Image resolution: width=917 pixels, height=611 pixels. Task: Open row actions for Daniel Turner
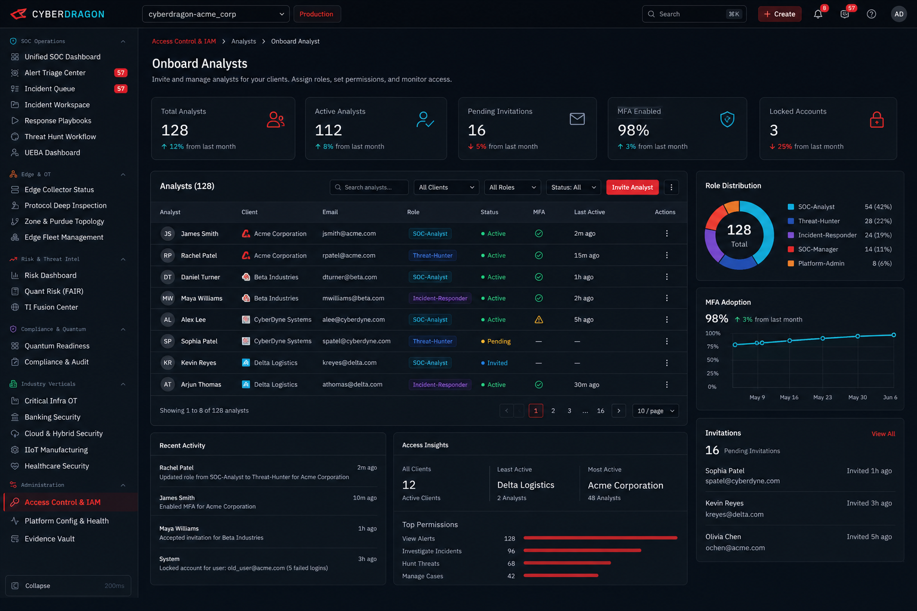pyautogui.click(x=667, y=277)
